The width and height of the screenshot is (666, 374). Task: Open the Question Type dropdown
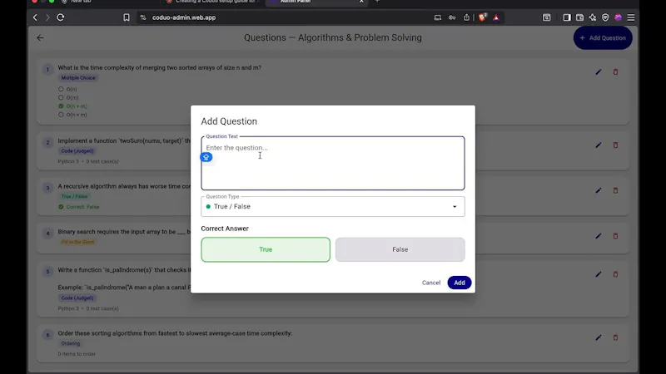pyautogui.click(x=332, y=206)
